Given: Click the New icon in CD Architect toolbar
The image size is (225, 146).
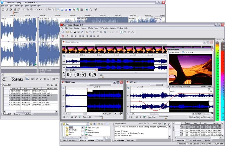Looking at the screenshot, I should [3, 10].
